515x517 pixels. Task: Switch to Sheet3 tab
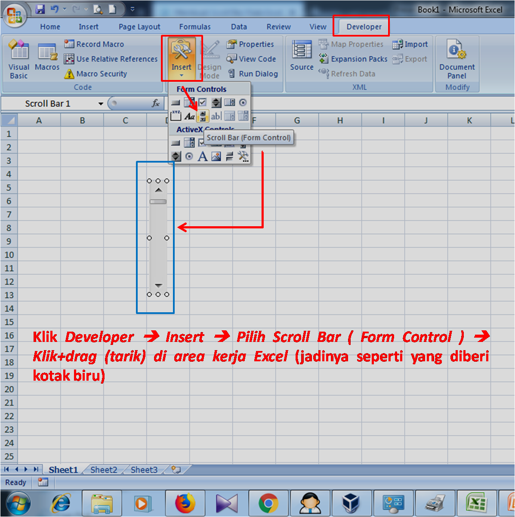(144, 470)
